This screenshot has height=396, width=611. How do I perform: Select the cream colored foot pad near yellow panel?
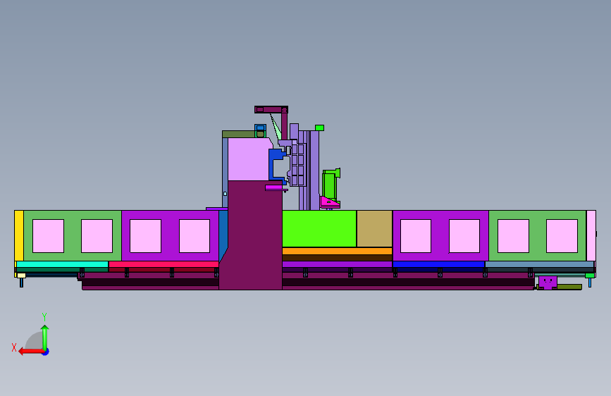(21, 276)
